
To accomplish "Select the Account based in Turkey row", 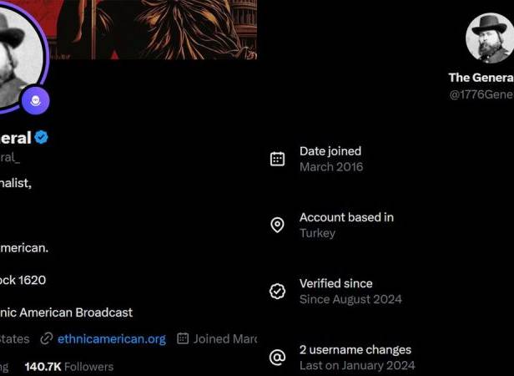I will [x=332, y=225].
